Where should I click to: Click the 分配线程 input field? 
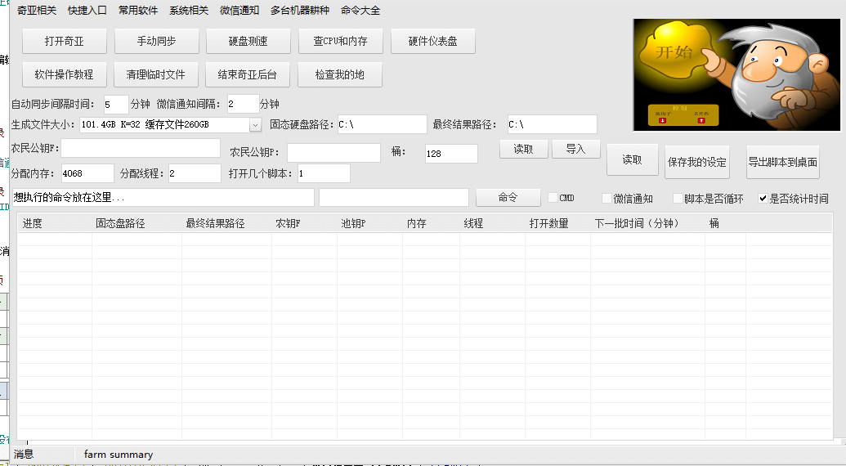point(195,173)
